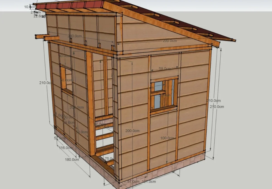Click the 200.0cm dimension on the gable wall
This screenshot has width=272, height=189.
(x=170, y=41)
